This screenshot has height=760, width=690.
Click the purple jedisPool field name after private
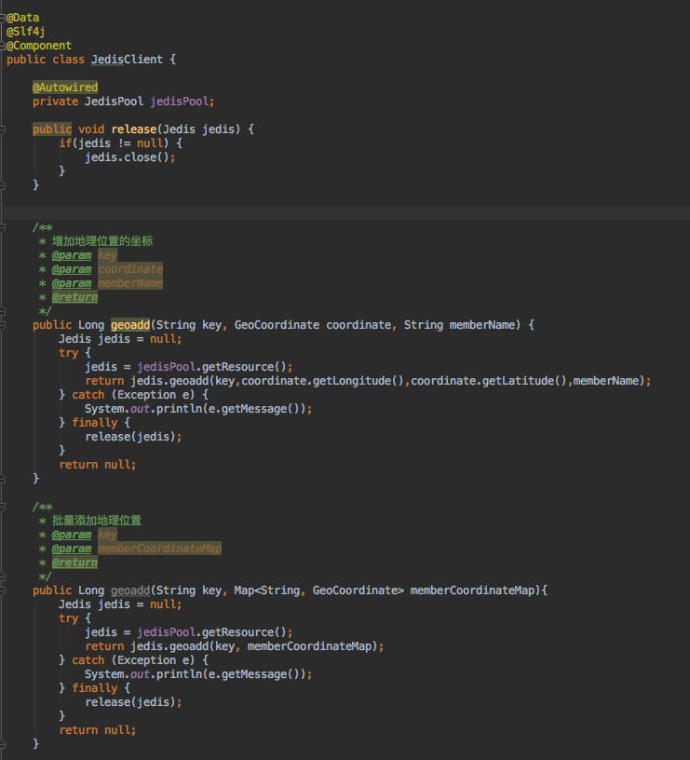tap(180, 102)
